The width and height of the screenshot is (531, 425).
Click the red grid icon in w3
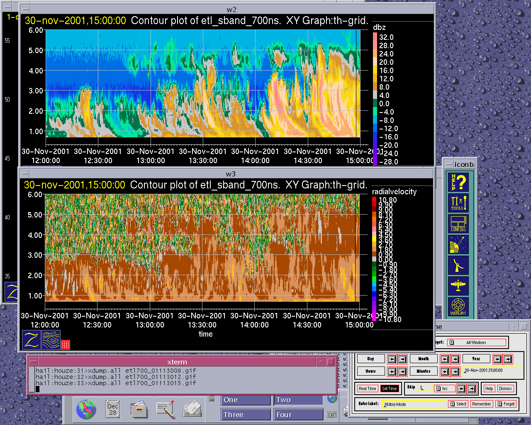(x=66, y=344)
